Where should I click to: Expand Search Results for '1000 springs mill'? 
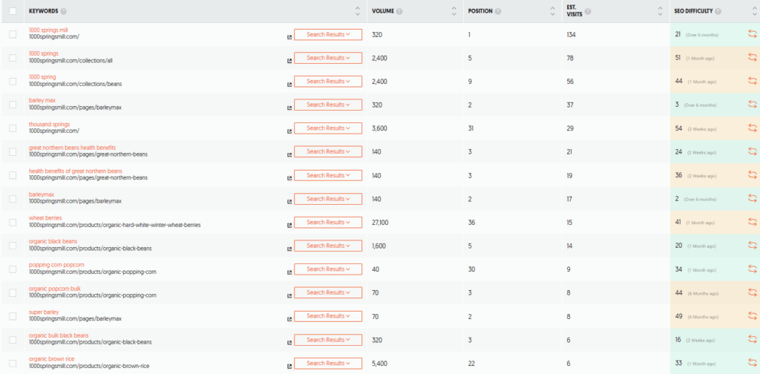pos(328,34)
